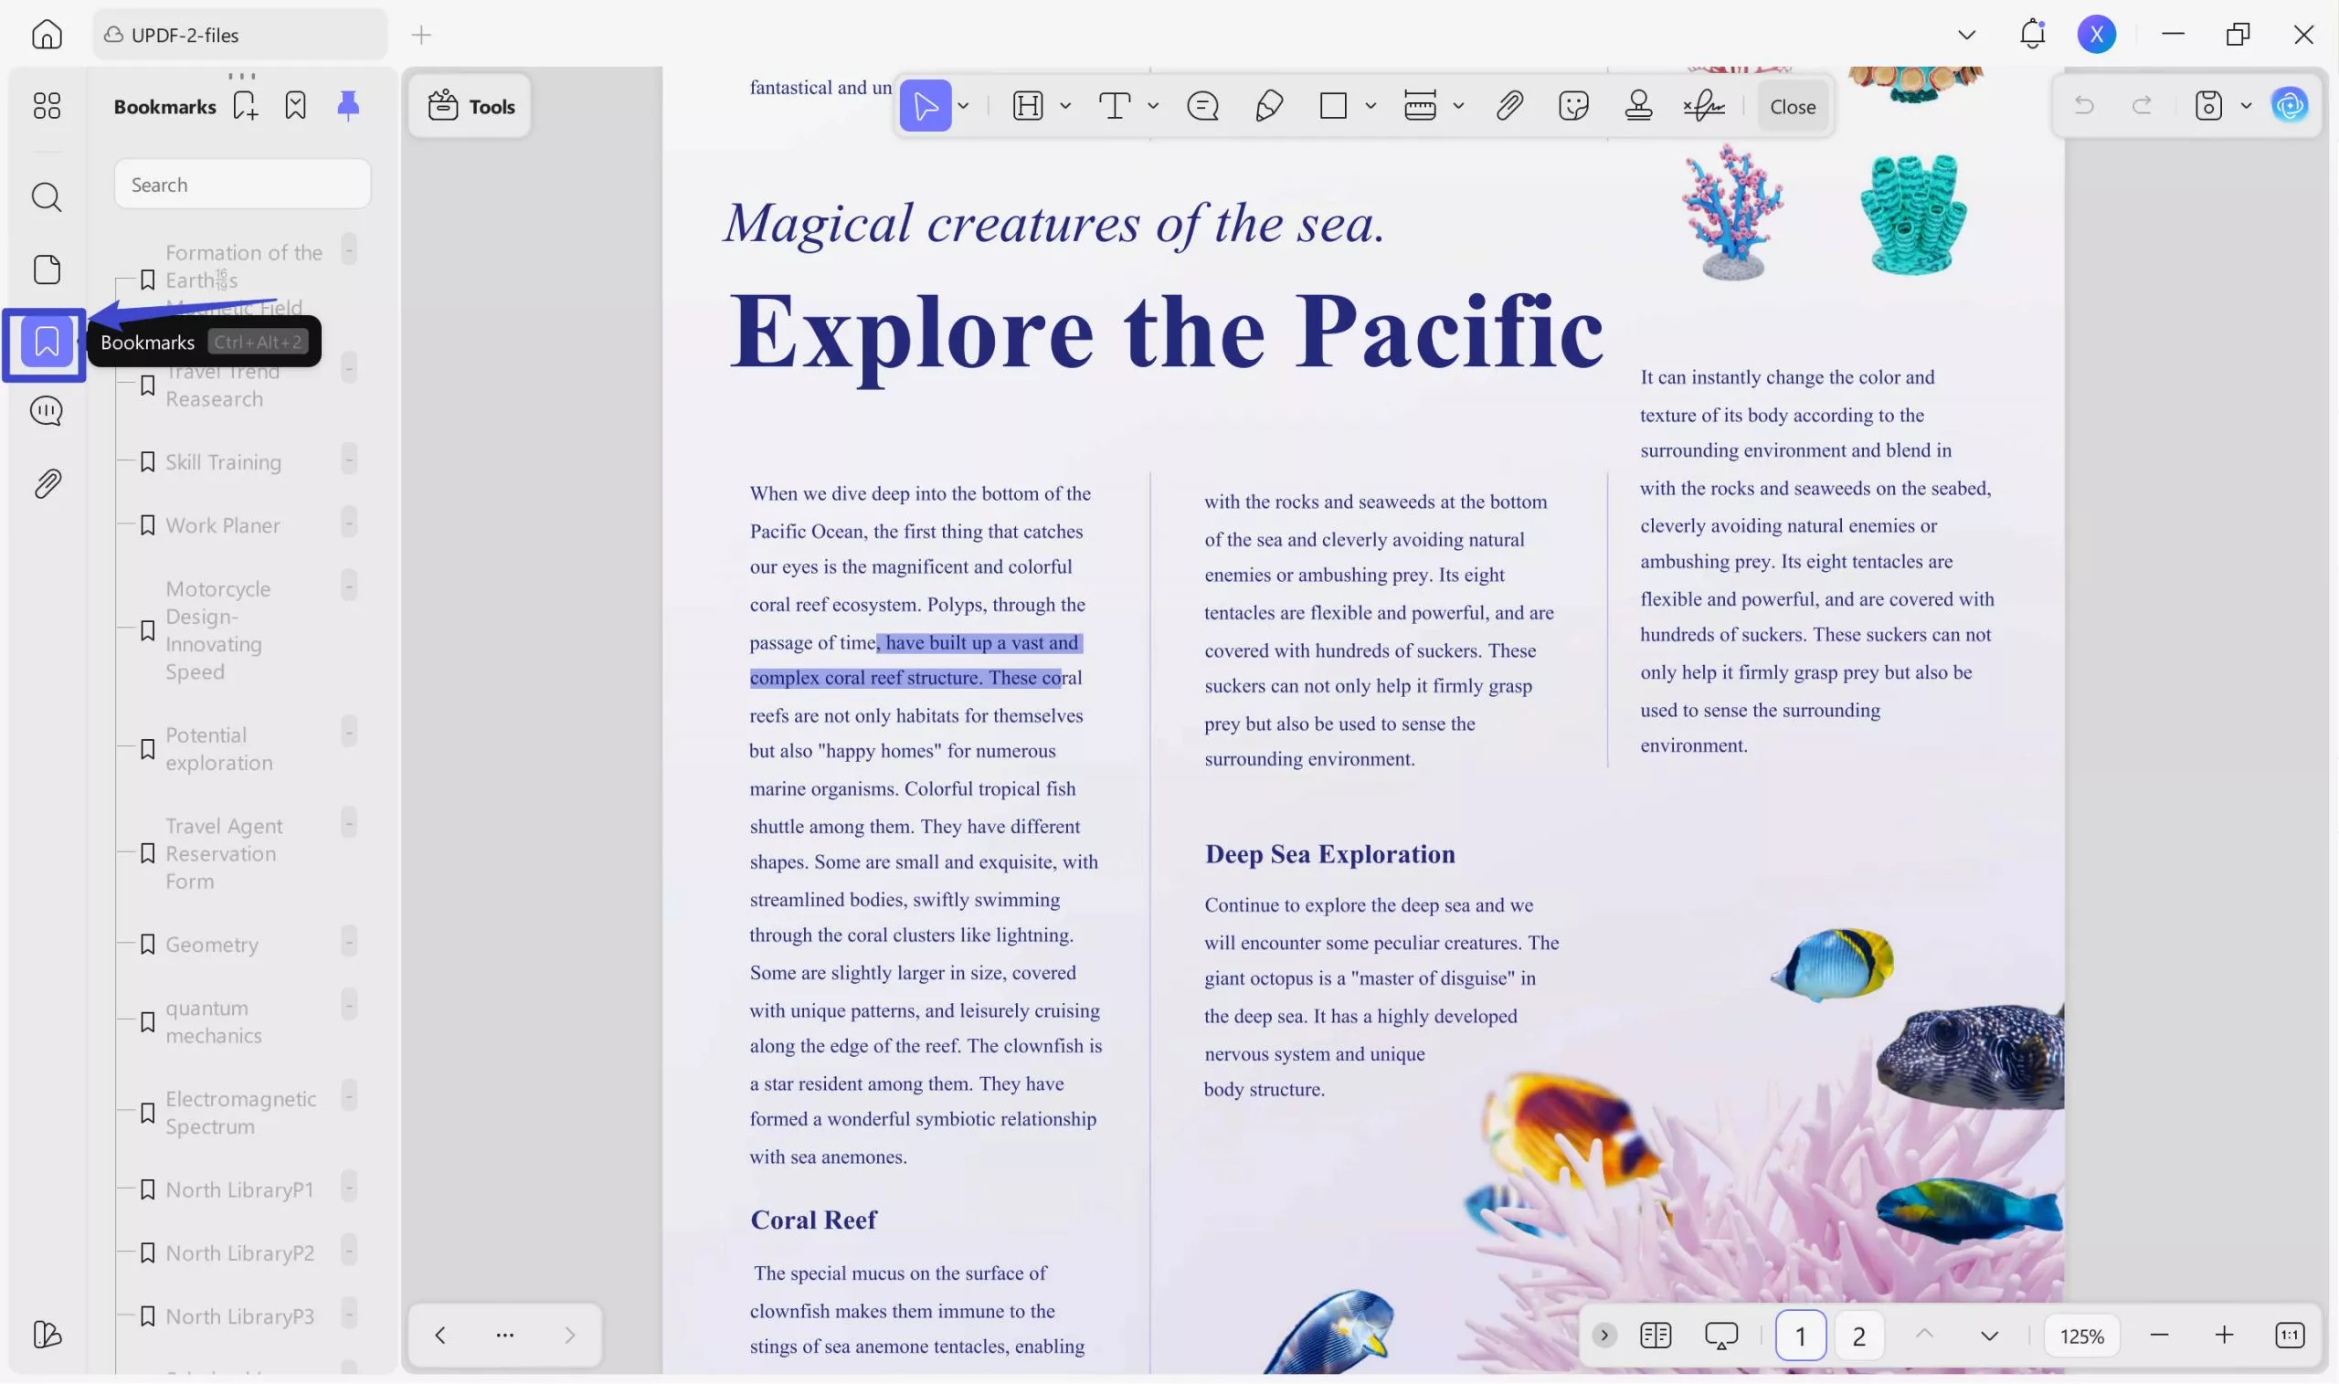
Task: Close the annotation toolbar
Action: [x=1792, y=105]
